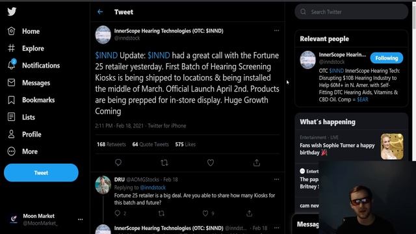Expand Moon Market account options menu

pos(81,220)
